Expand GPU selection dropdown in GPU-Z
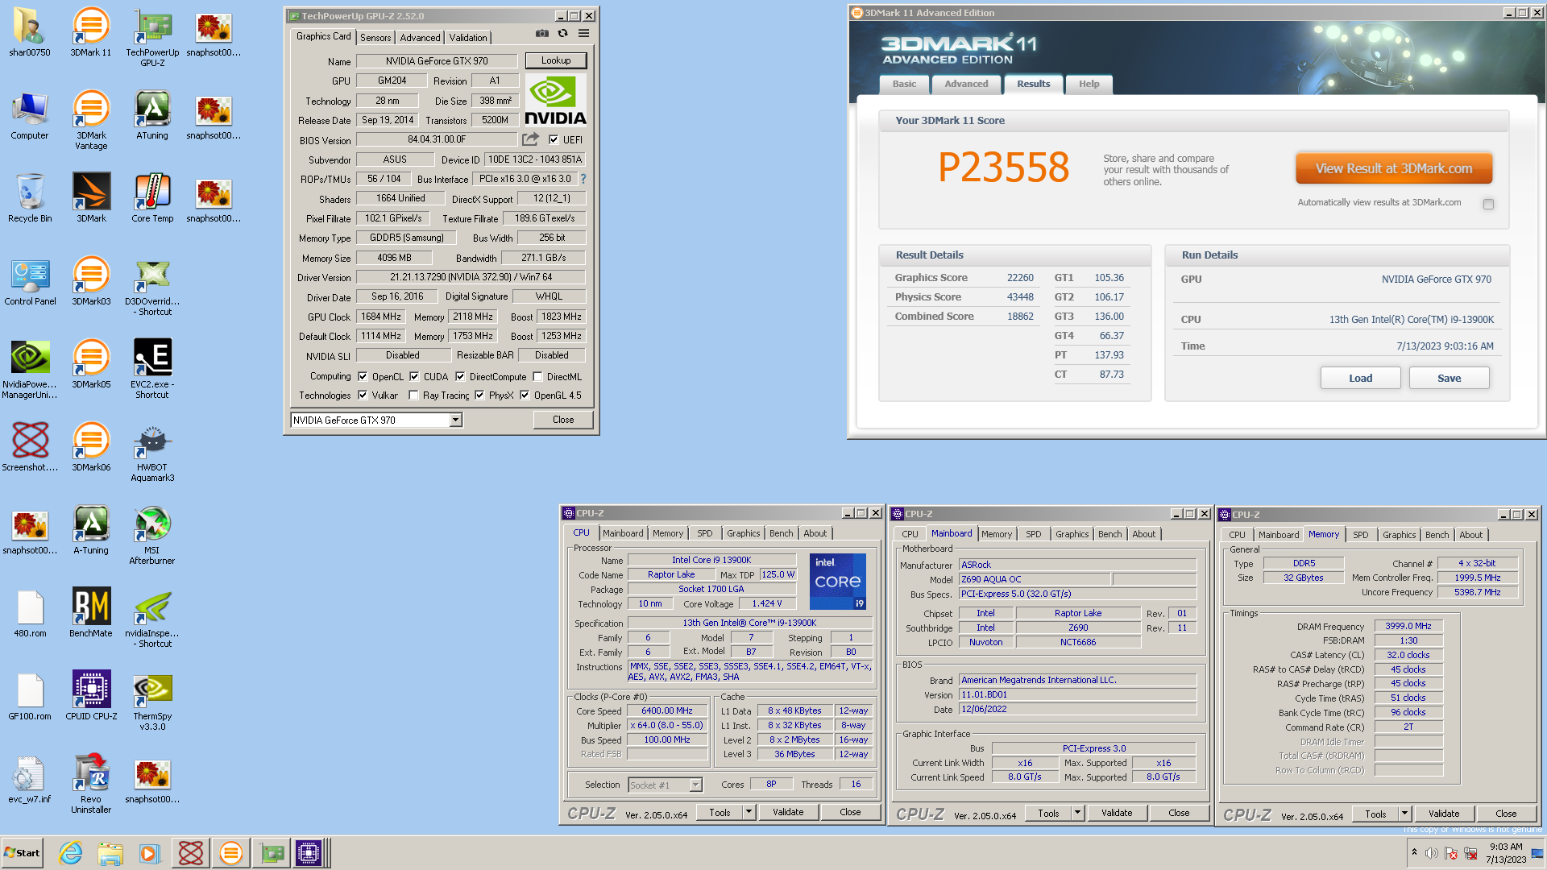The image size is (1547, 870). click(456, 420)
